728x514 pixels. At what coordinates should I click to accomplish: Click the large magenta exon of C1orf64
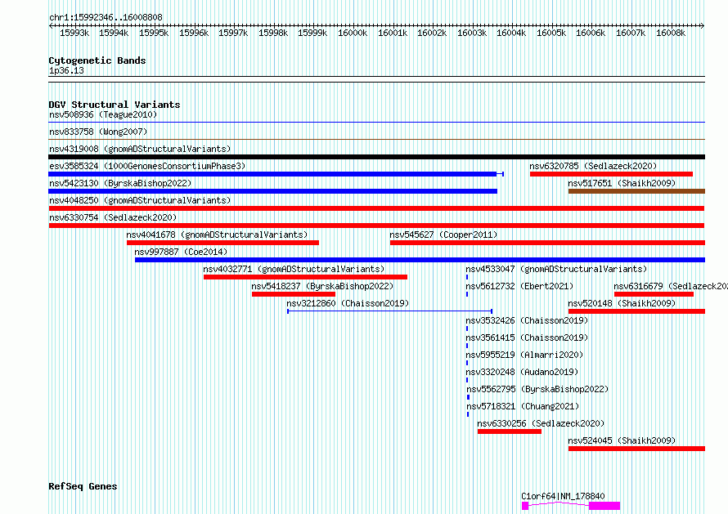[604, 506]
